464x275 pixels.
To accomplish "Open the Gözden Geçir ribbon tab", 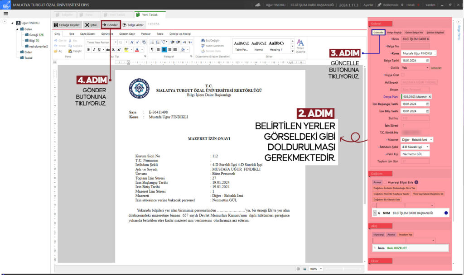I will [127, 34].
